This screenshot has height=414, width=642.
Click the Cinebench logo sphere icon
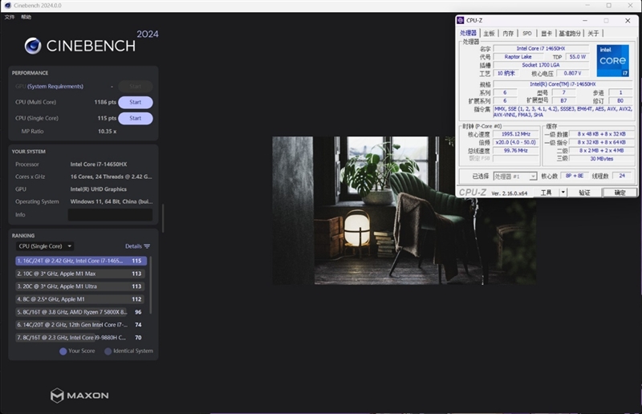click(x=34, y=46)
